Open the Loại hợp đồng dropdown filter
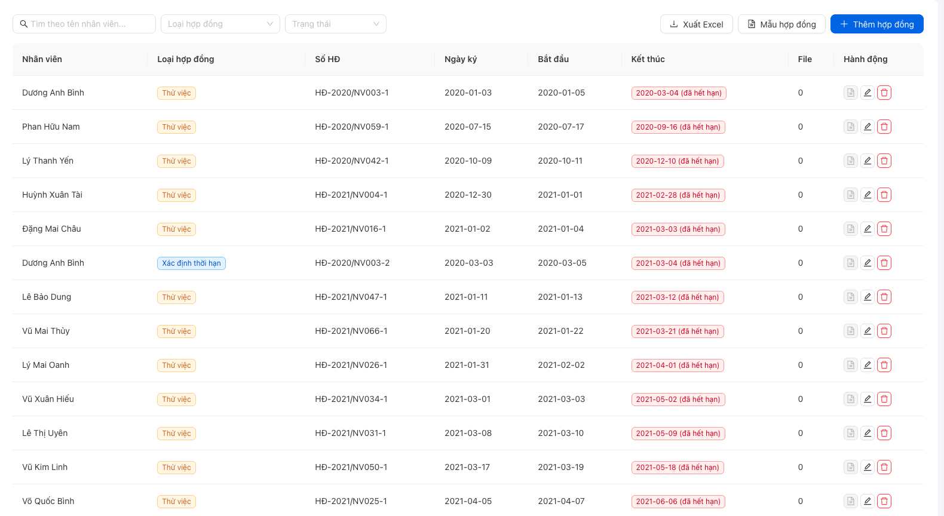944x516 pixels. (220, 24)
